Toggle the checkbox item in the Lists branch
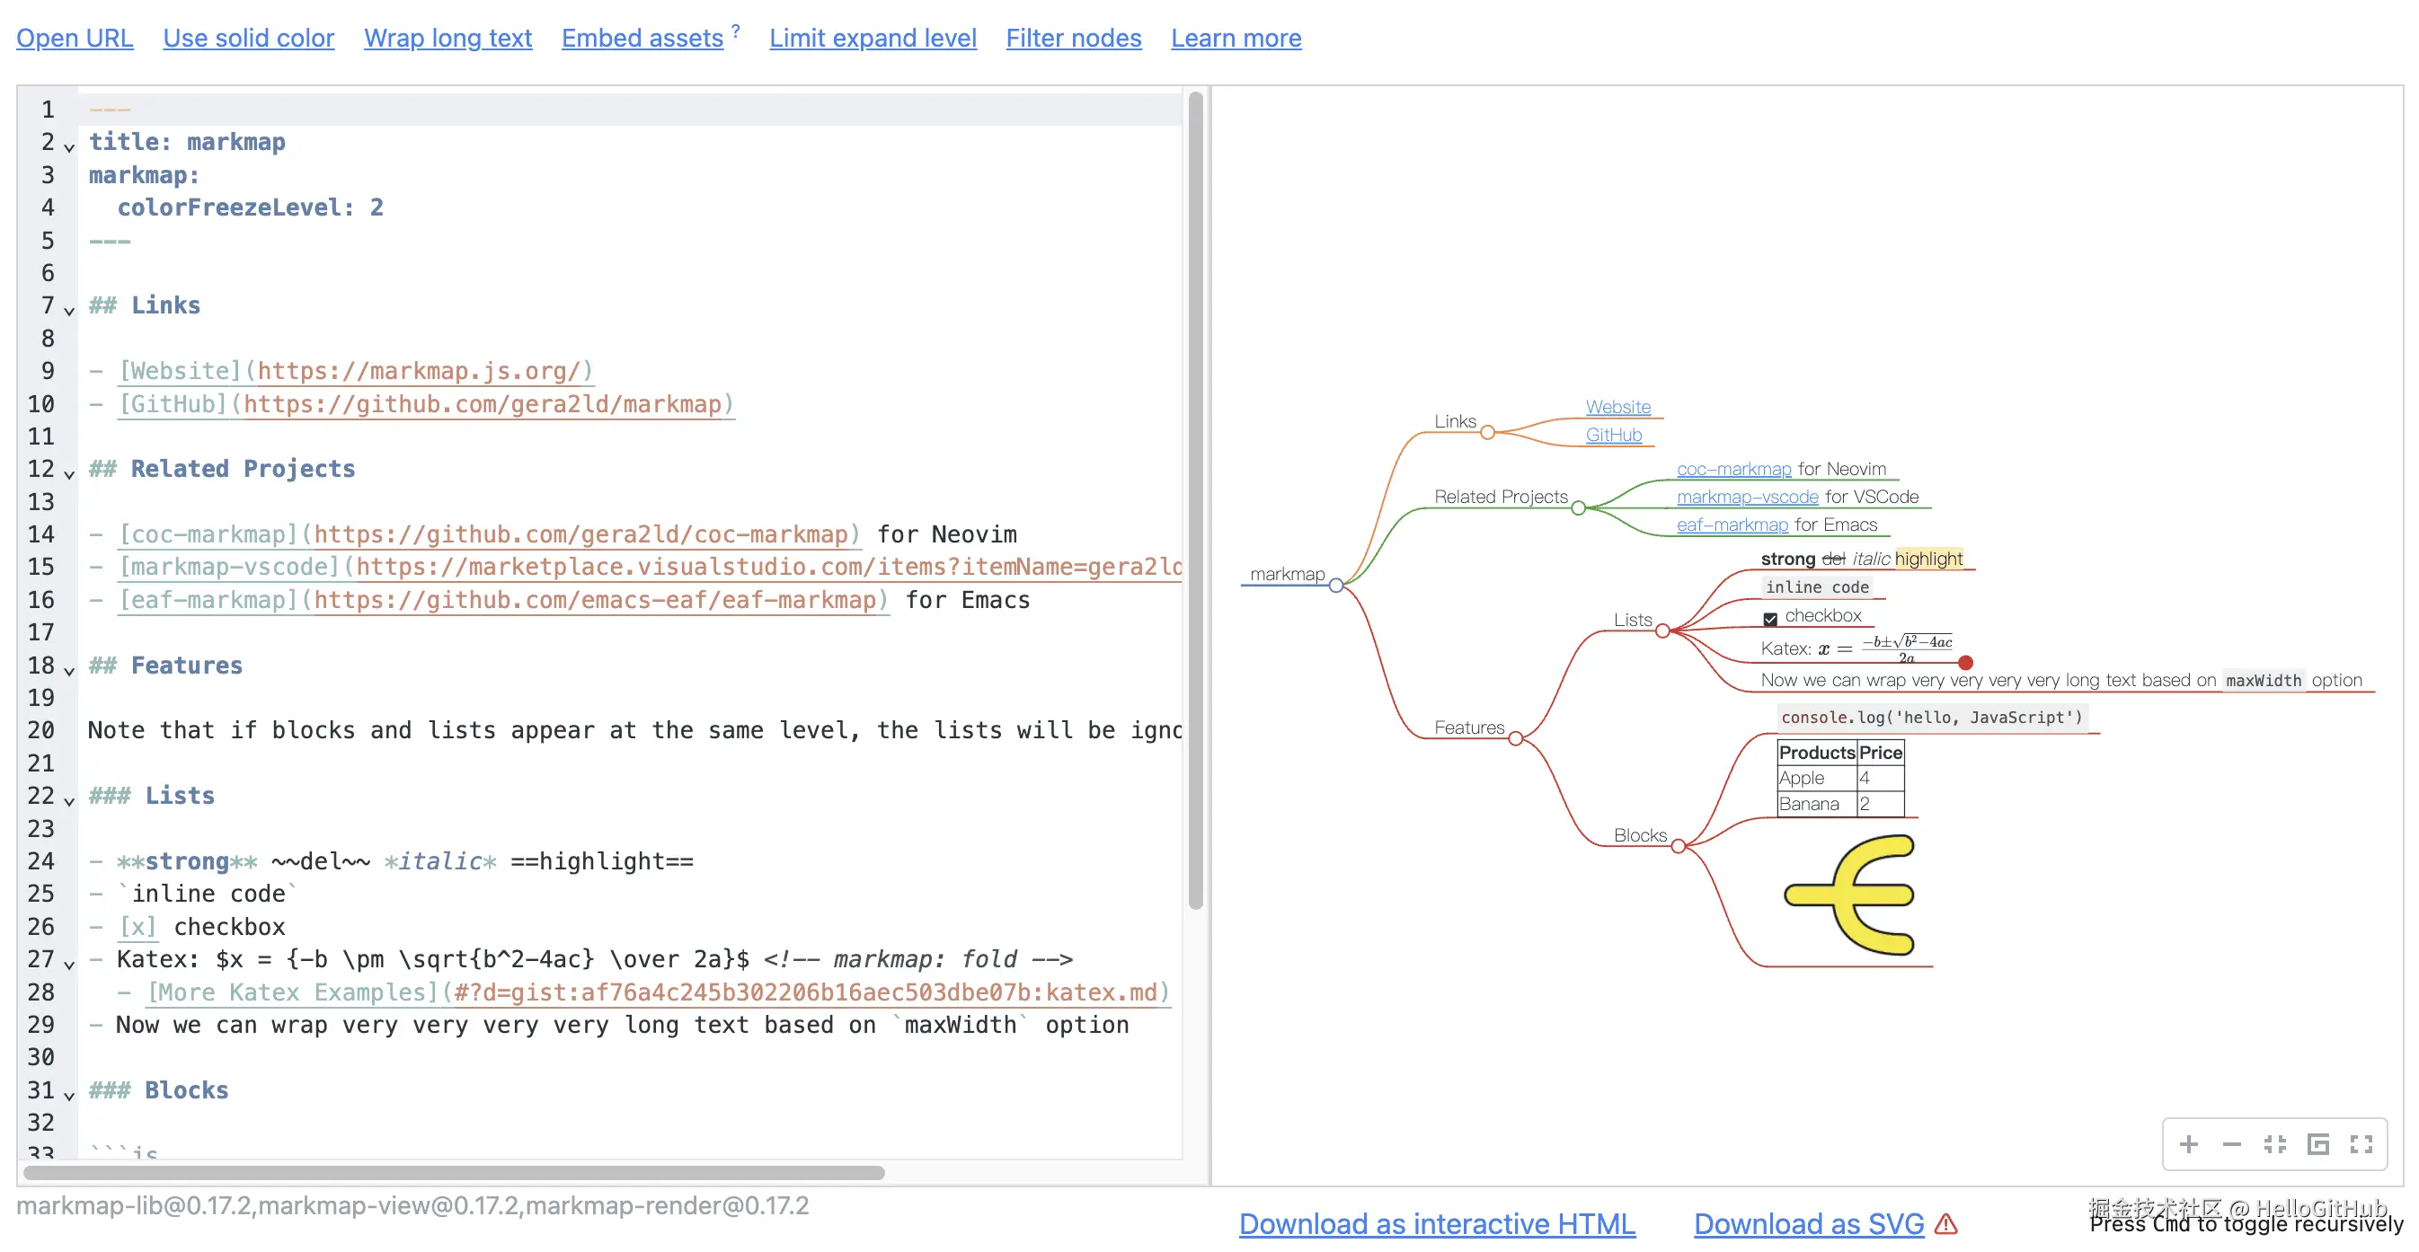Screen dimensions: 2419x1252 pos(1770,619)
